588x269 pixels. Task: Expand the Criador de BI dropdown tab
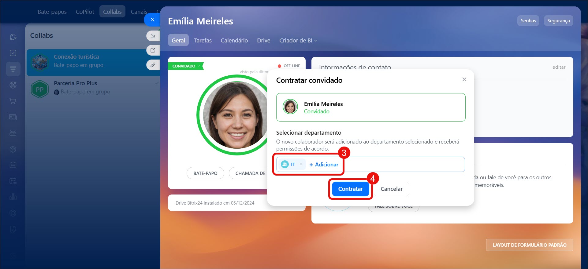(x=298, y=40)
